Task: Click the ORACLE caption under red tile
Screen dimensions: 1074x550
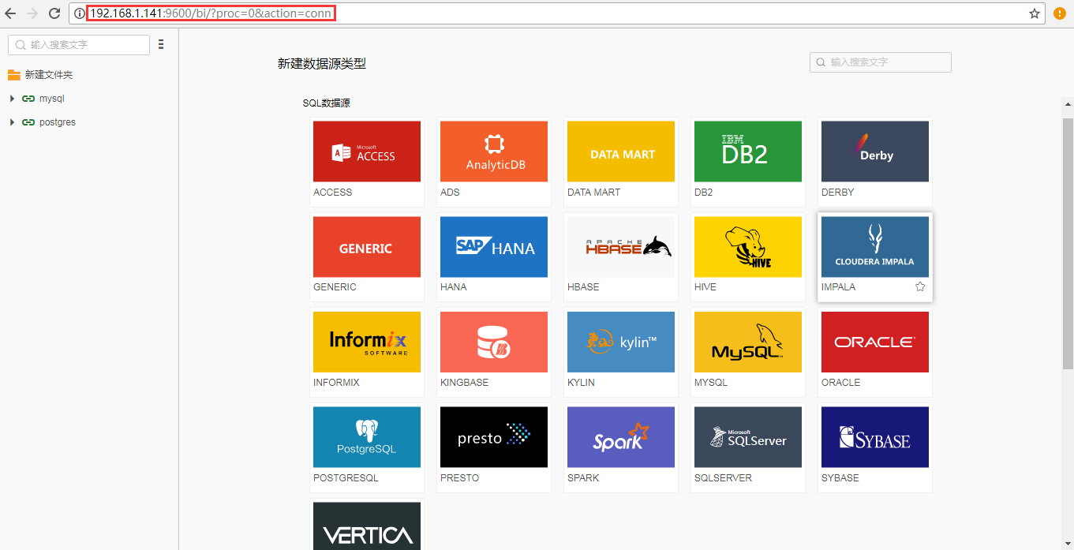Action: coord(841,382)
